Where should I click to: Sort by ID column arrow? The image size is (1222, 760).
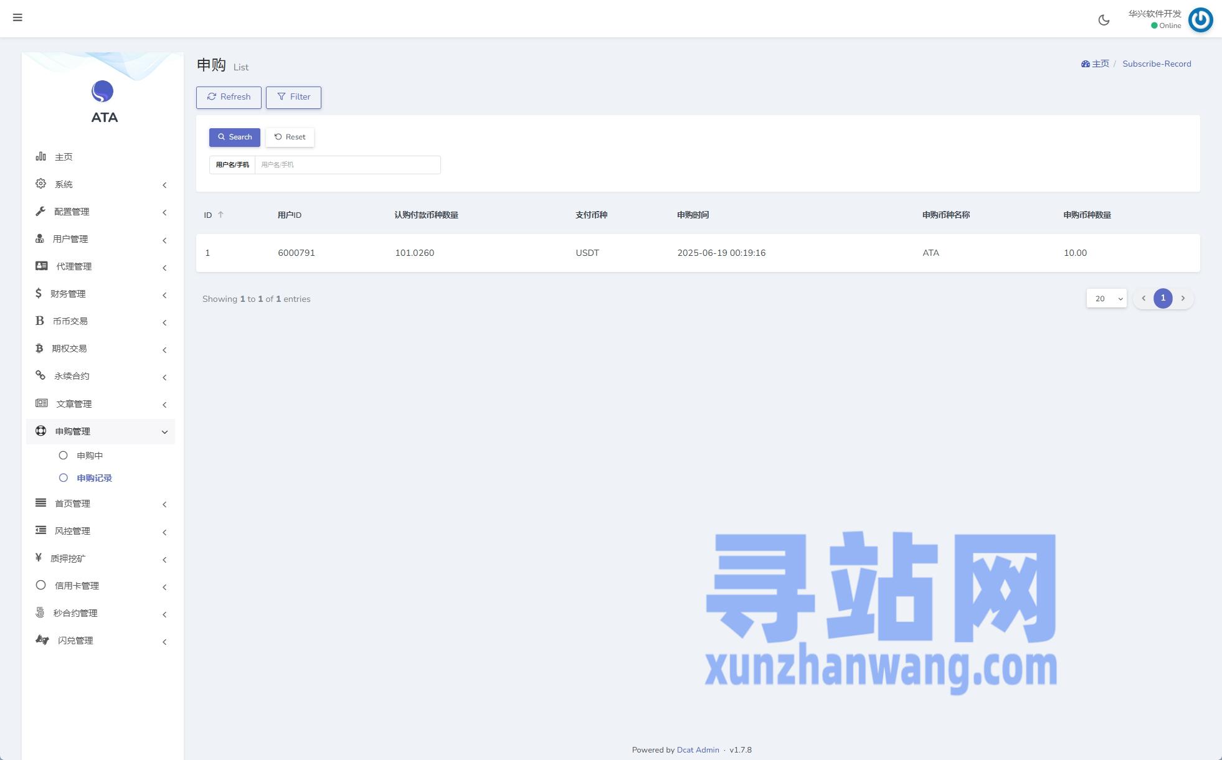(x=220, y=215)
